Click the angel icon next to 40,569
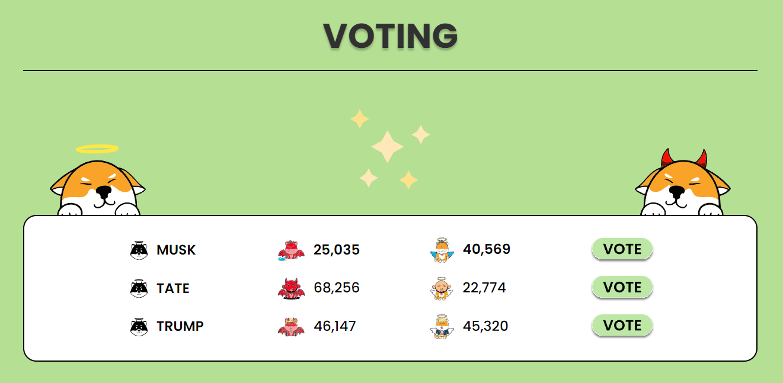The image size is (783, 383). 442,250
